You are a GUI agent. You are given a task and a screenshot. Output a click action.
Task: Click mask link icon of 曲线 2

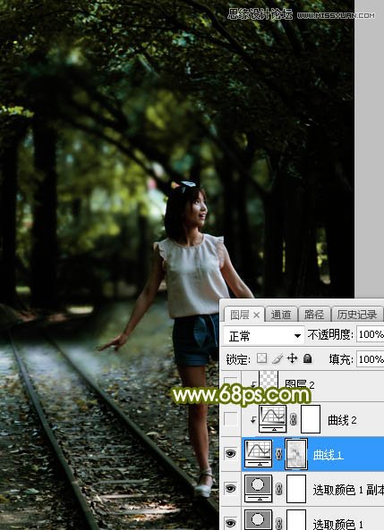coord(294,419)
